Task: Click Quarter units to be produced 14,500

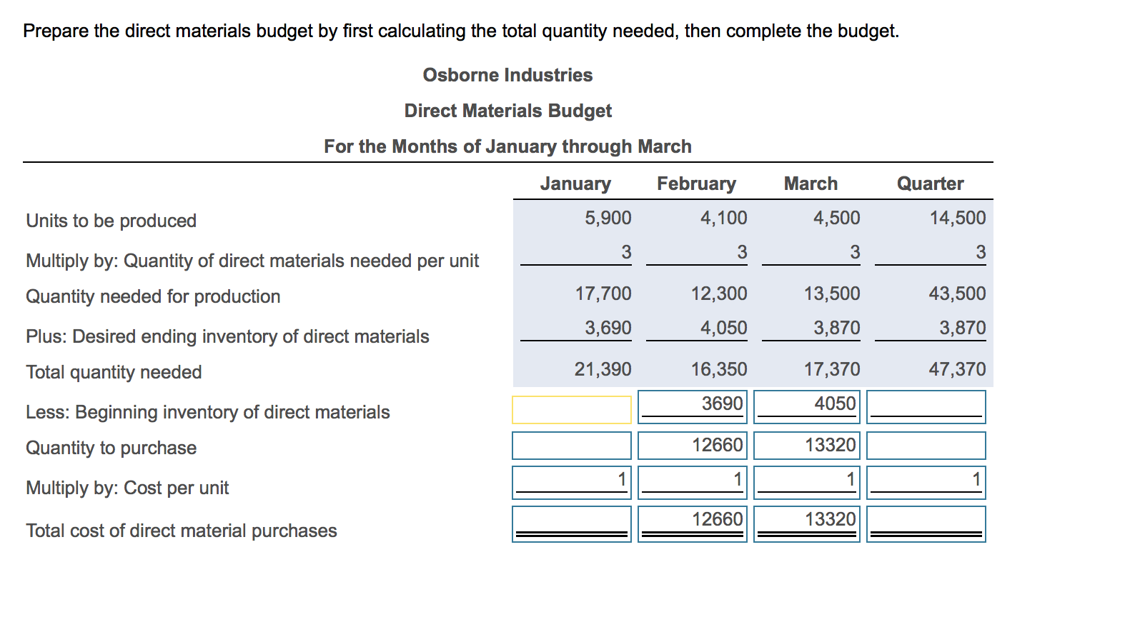Action: (x=958, y=218)
